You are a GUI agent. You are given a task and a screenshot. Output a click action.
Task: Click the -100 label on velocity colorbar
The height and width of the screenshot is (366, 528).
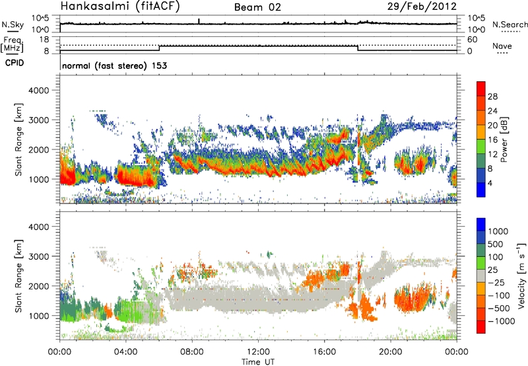click(x=500, y=295)
